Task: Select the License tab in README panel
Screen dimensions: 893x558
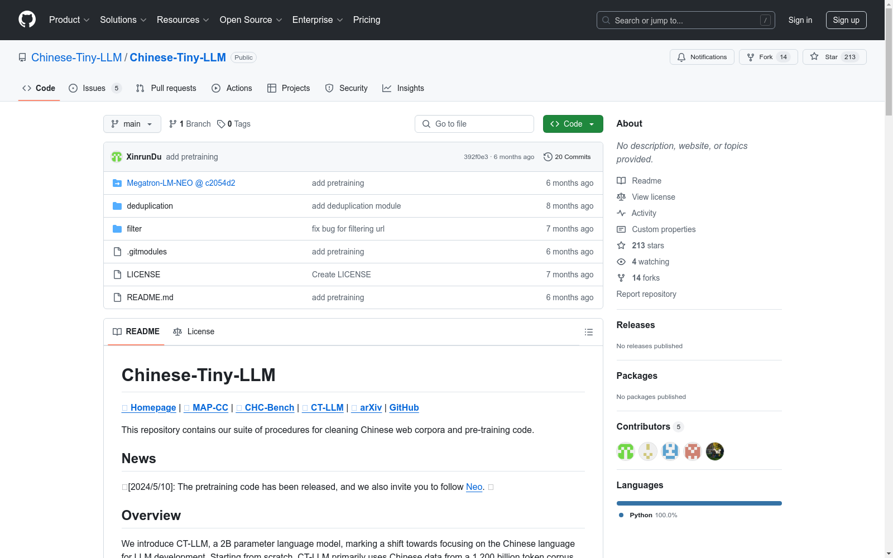Action: pyautogui.click(x=194, y=331)
